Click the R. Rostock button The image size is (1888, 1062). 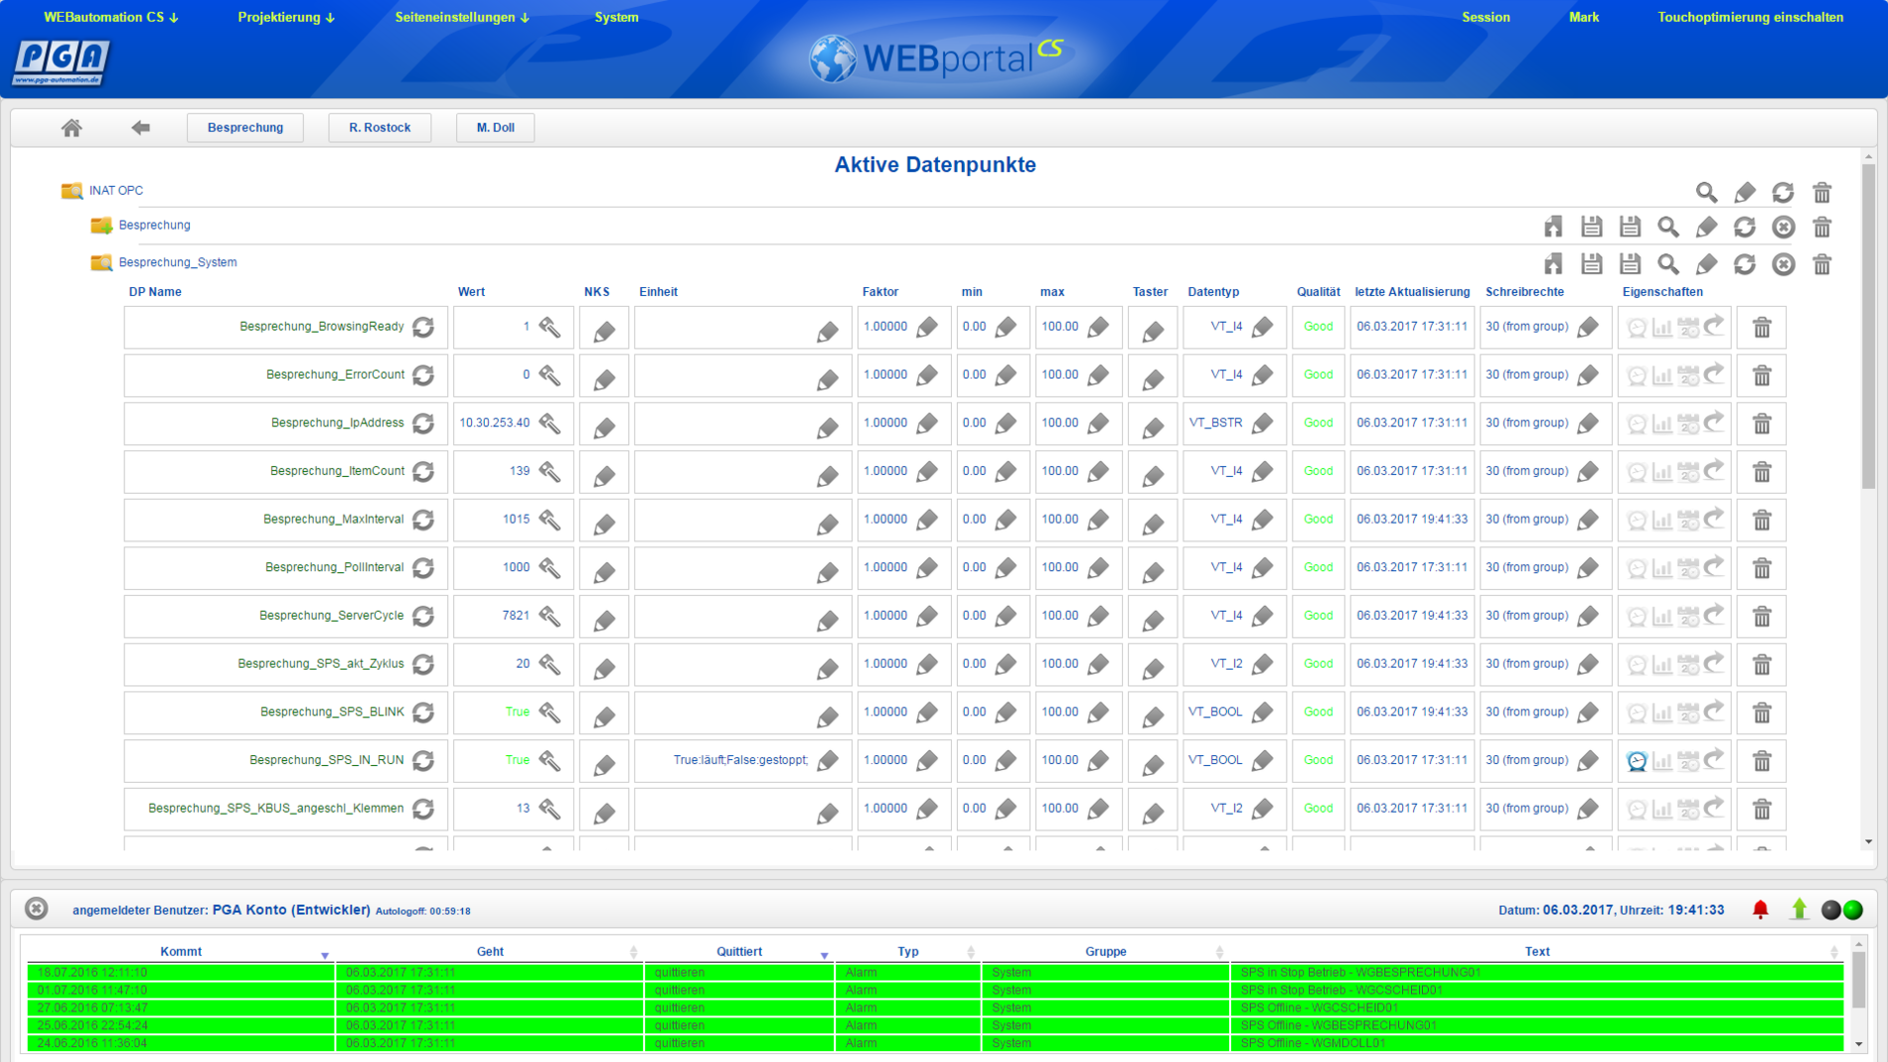(380, 127)
